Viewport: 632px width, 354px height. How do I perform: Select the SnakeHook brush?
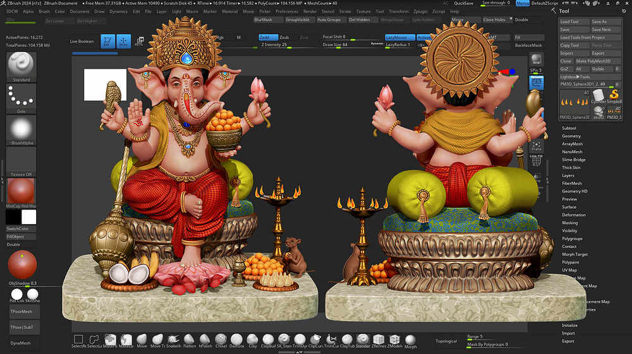coord(173,341)
